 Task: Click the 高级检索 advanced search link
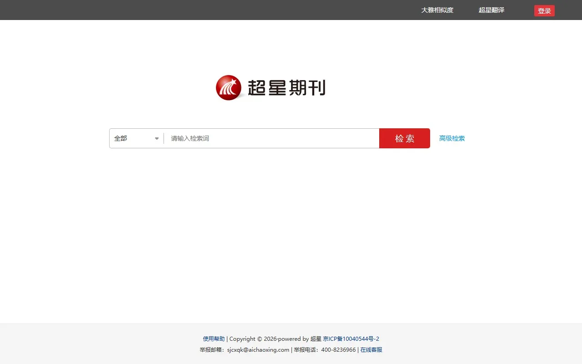tap(452, 138)
